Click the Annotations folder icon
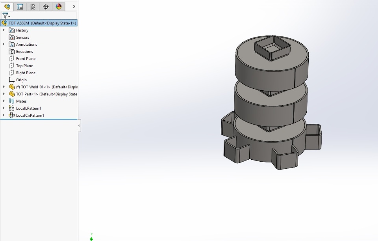 click(11, 45)
